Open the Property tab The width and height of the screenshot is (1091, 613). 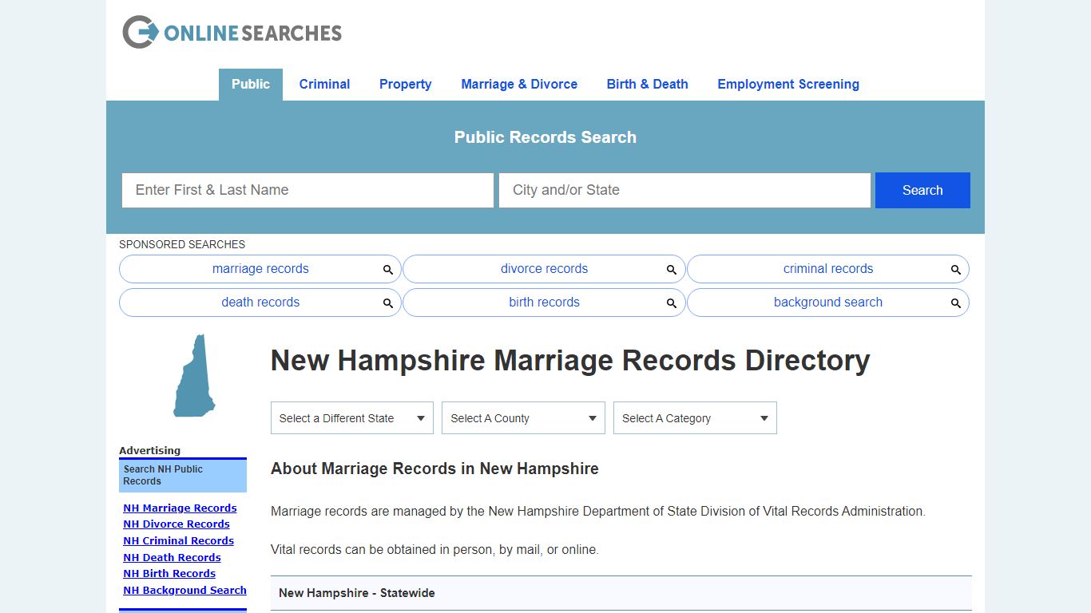point(405,85)
